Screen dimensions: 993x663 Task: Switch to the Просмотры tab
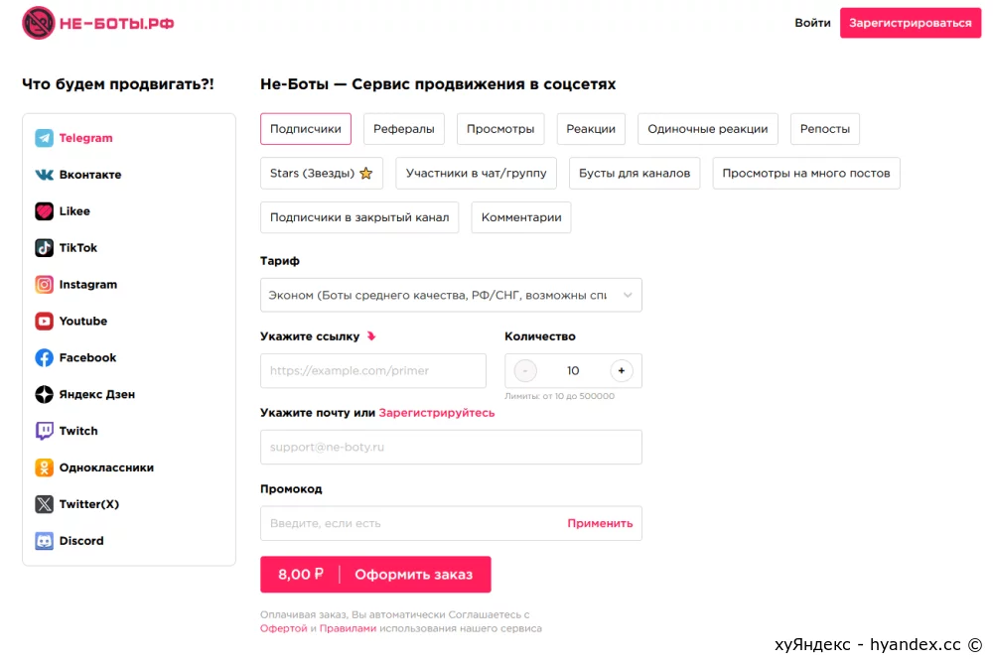(x=500, y=129)
